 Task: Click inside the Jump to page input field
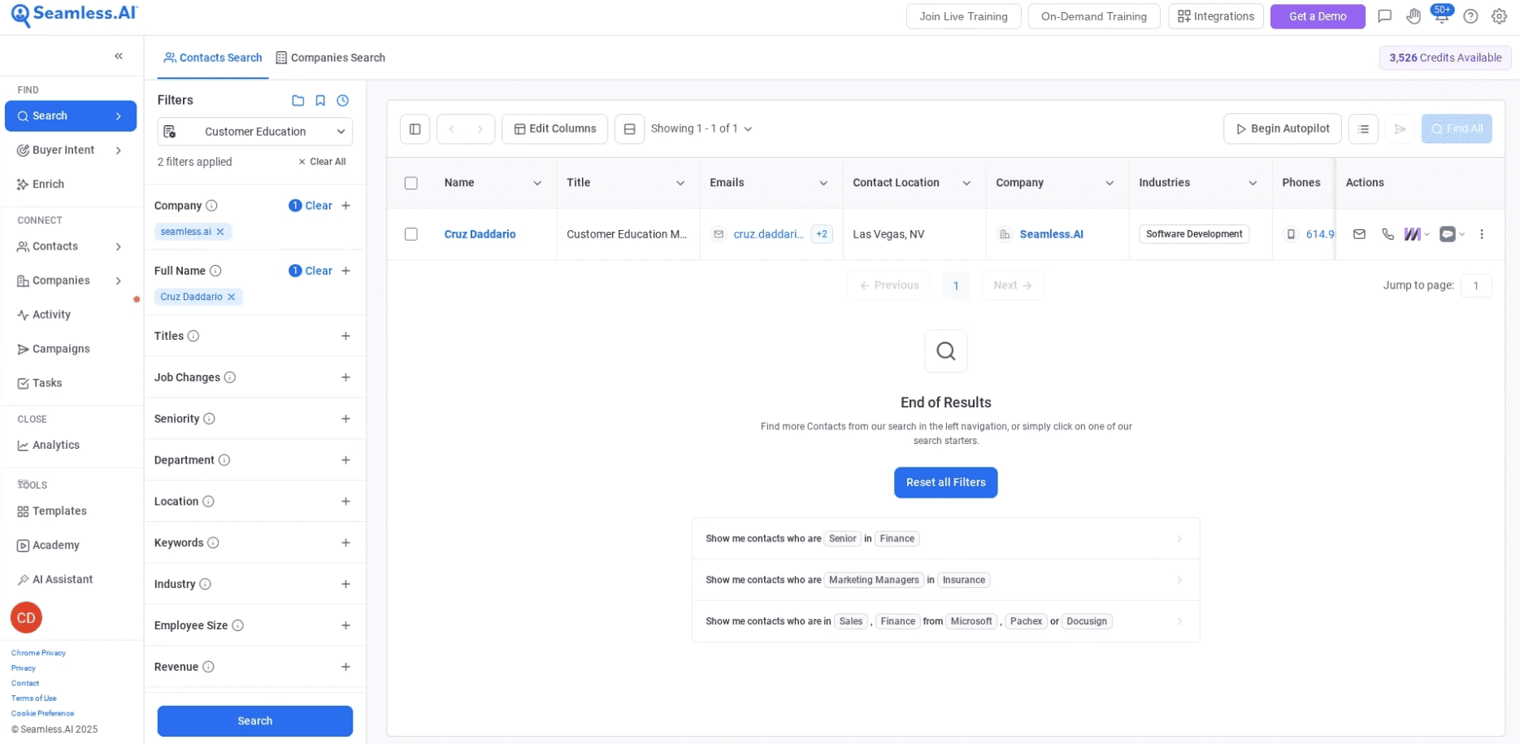[x=1477, y=285]
